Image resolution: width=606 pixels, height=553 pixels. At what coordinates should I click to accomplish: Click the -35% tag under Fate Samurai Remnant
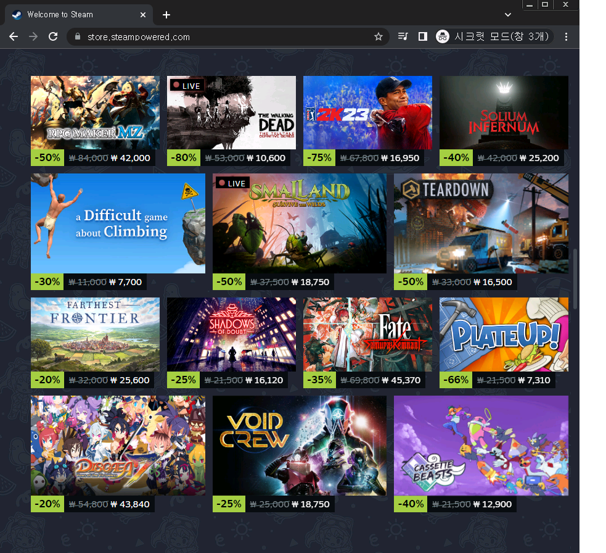click(319, 380)
